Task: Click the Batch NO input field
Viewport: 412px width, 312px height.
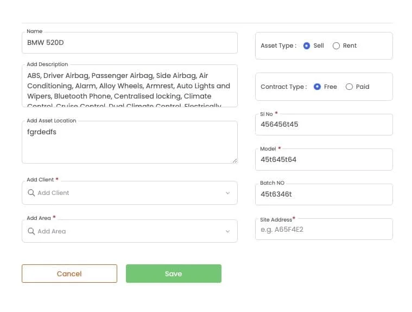Action: (324, 194)
